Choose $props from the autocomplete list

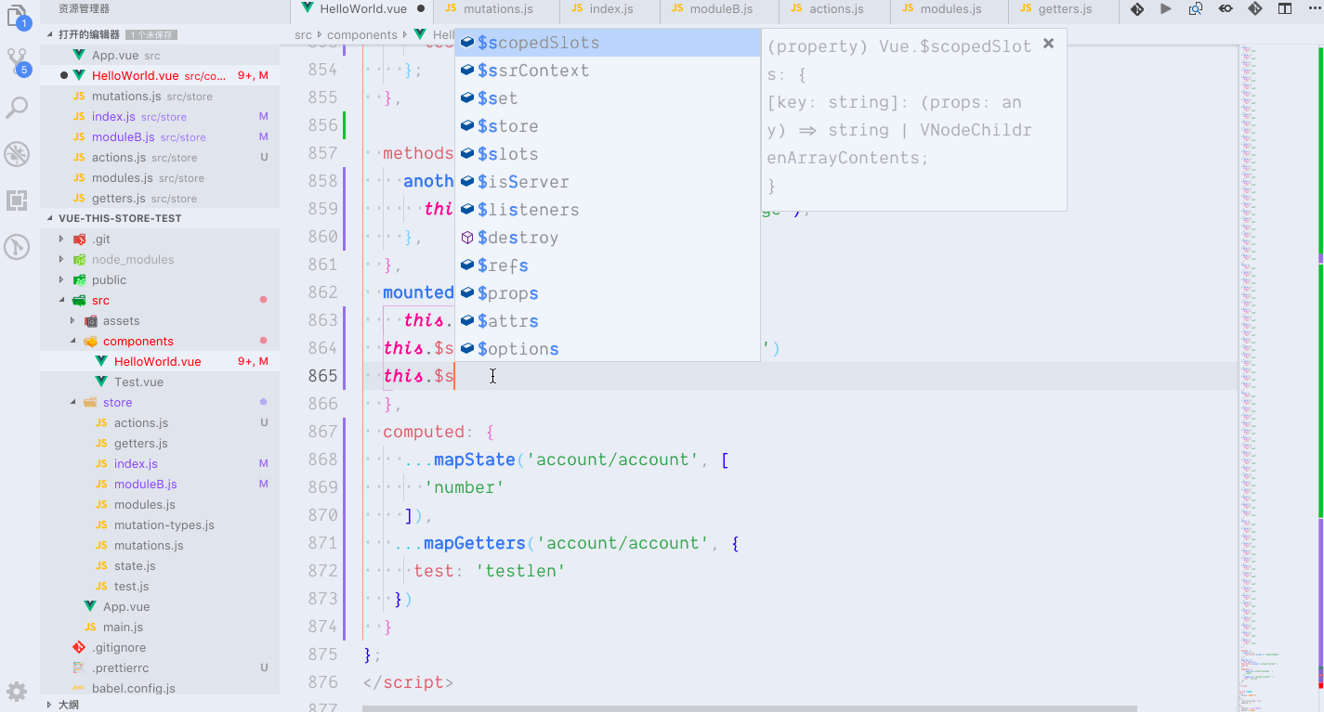point(608,293)
